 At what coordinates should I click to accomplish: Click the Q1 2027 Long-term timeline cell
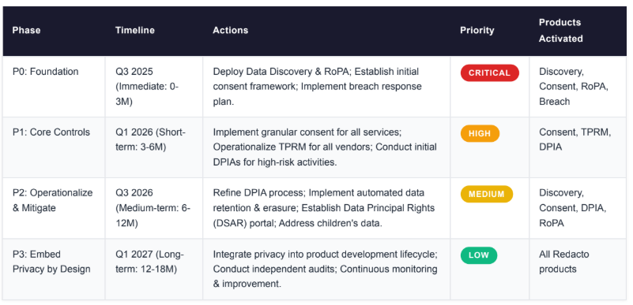(x=154, y=270)
